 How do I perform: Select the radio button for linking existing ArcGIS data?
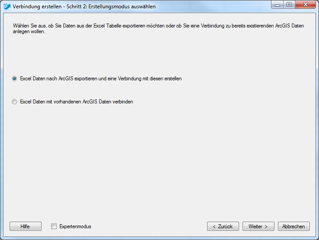[14, 102]
